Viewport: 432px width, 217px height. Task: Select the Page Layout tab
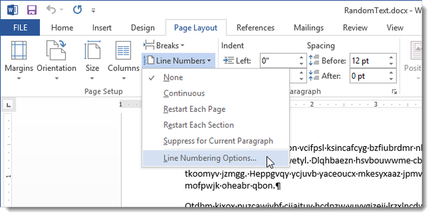[x=196, y=28]
